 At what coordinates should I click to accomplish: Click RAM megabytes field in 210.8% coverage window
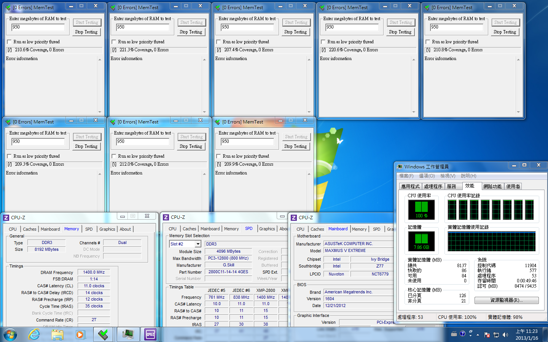point(457,27)
